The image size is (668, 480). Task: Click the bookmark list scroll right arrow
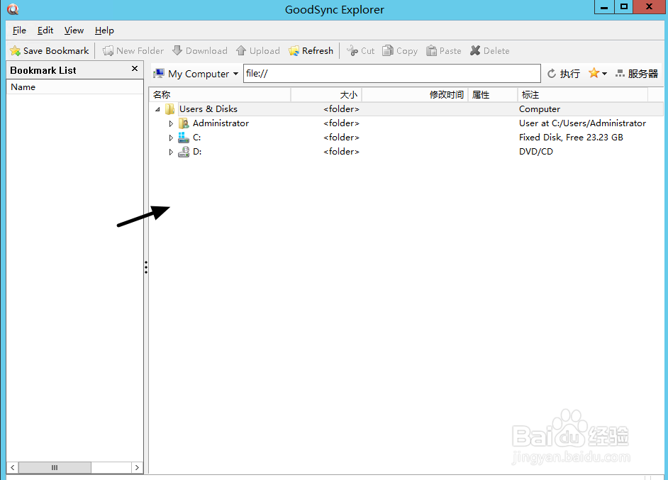(x=137, y=467)
